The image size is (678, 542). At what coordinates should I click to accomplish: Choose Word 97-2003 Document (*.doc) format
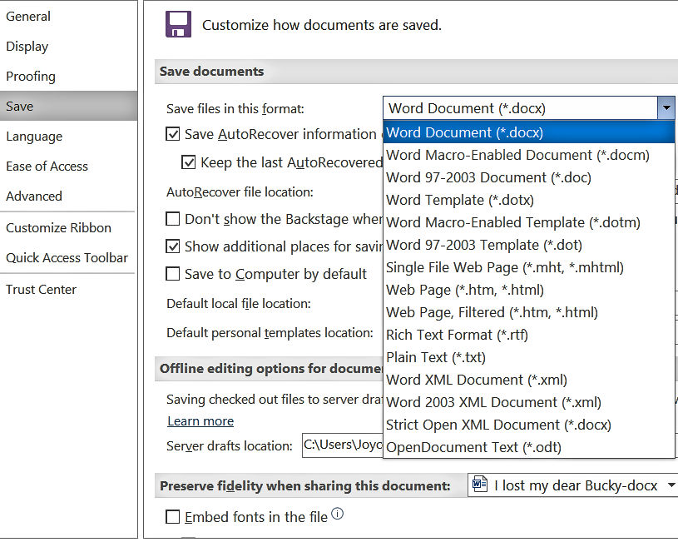(488, 177)
